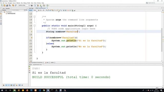Toggle the sort by name filter in Navigator
Viewport: 164px width, 92px height.
19,85
